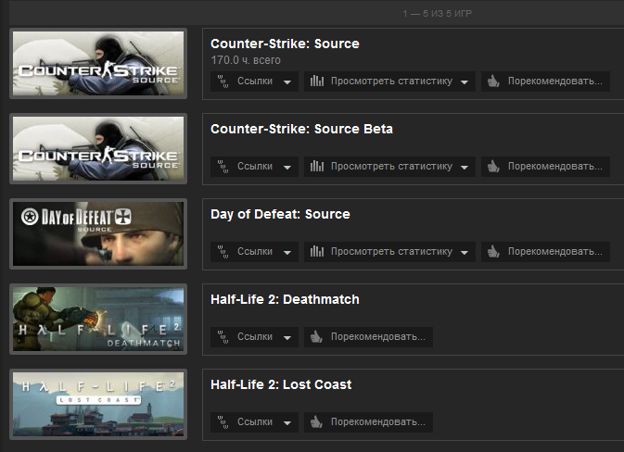
Task: Open Half-Life 2: Lost Coast thumbnail
Action: (x=98, y=404)
